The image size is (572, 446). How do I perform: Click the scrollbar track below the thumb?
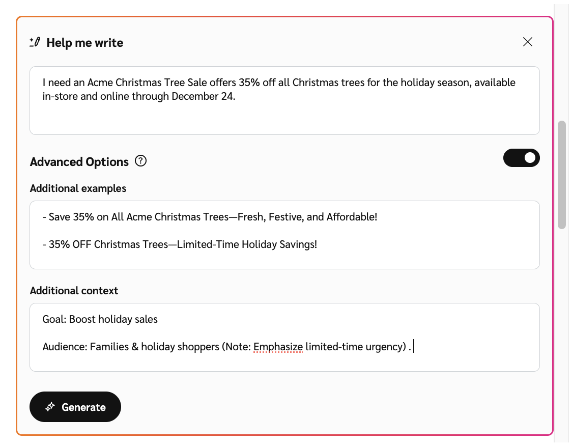point(562,331)
